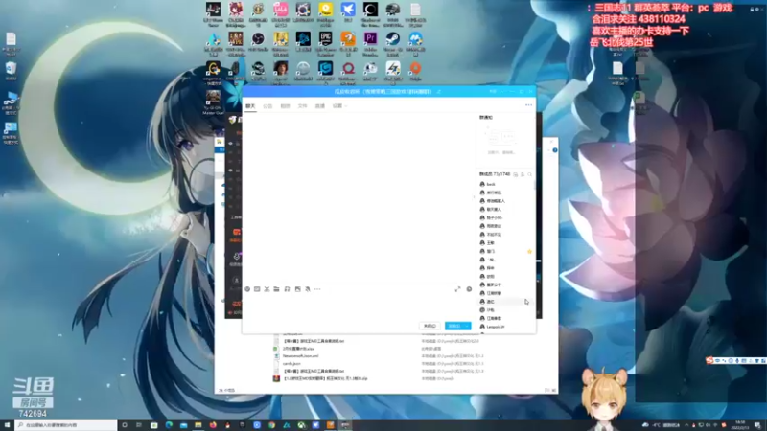Open the files tab
This screenshot has height=431, width=767.
[x=302, y=106]
